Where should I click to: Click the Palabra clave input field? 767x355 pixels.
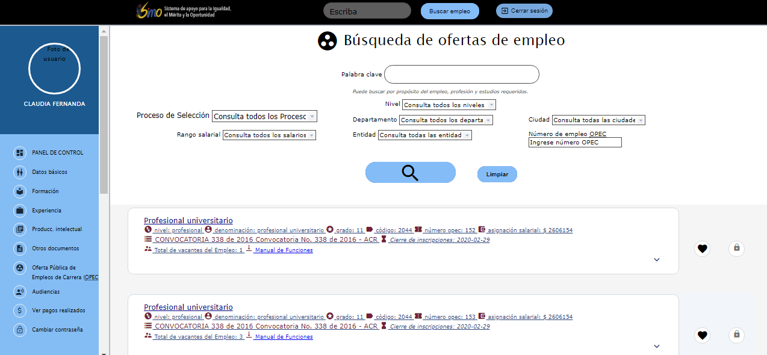(461, 75)
